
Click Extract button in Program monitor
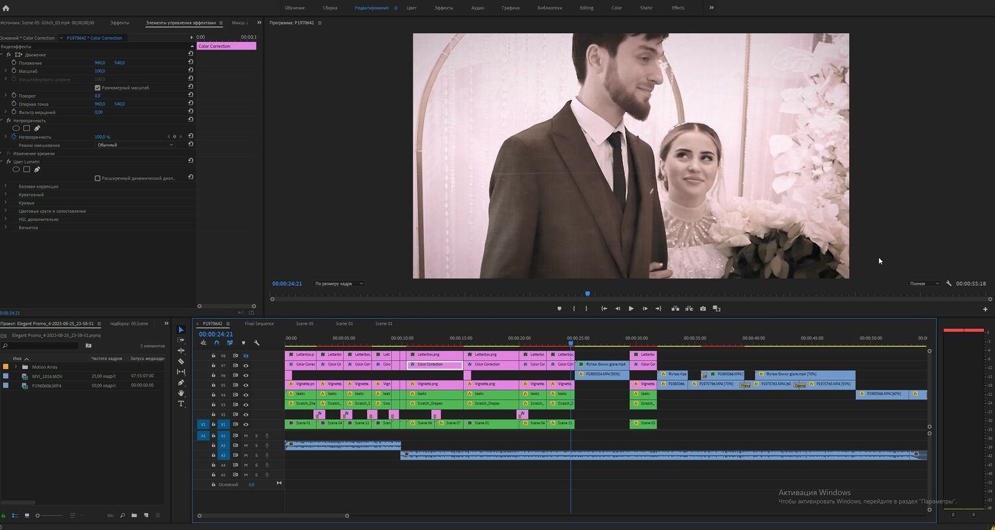click(689, 308)
